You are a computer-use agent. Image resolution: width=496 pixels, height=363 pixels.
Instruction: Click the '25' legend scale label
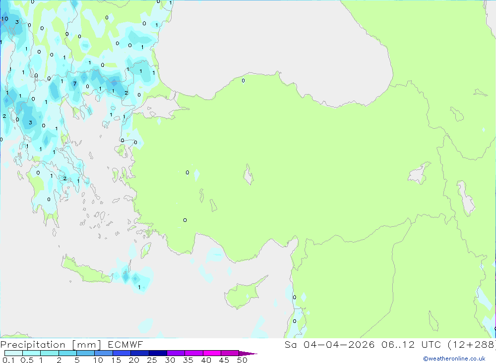coord(152,360)
